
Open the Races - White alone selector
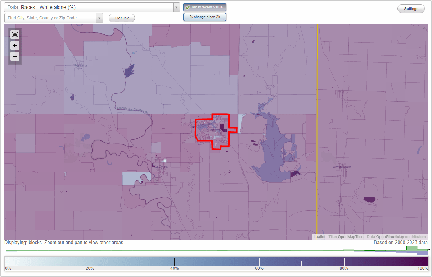point(90,7)
